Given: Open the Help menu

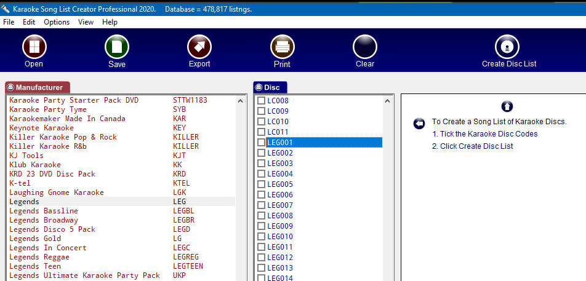Looking at the screenshot, I should [110, 22].
